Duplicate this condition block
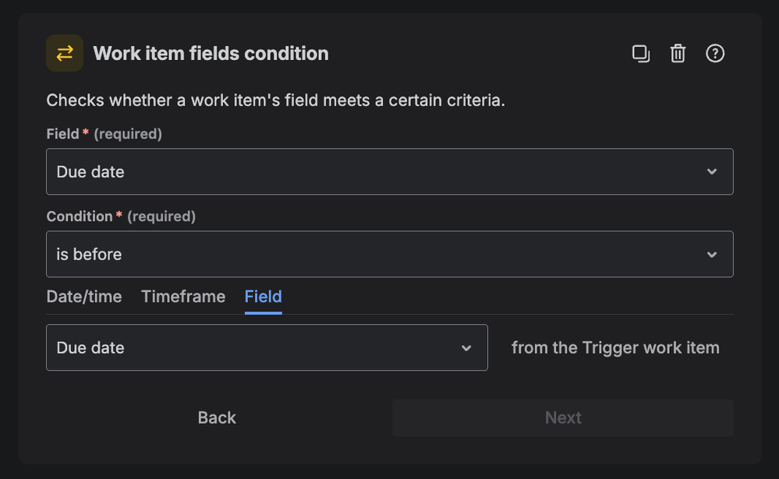 640,53
